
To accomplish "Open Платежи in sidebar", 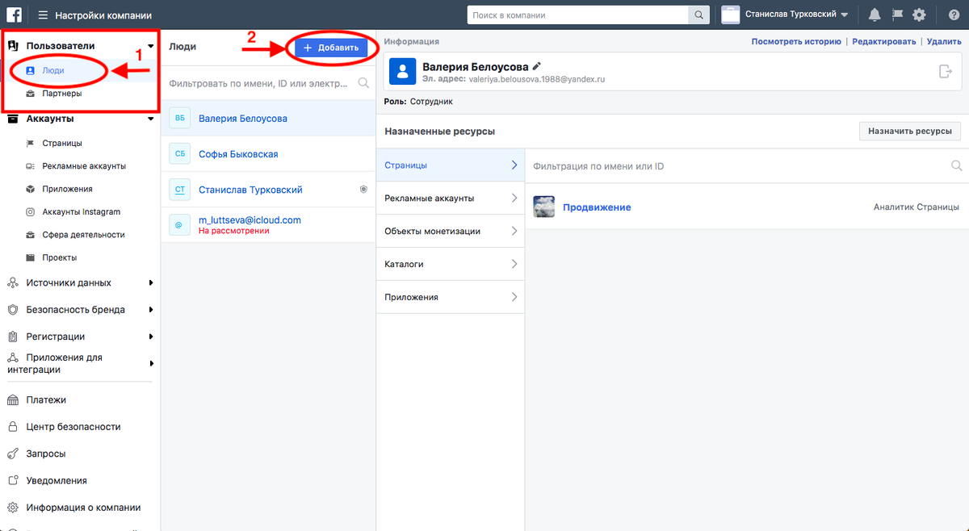I will (x=46, y=399).
